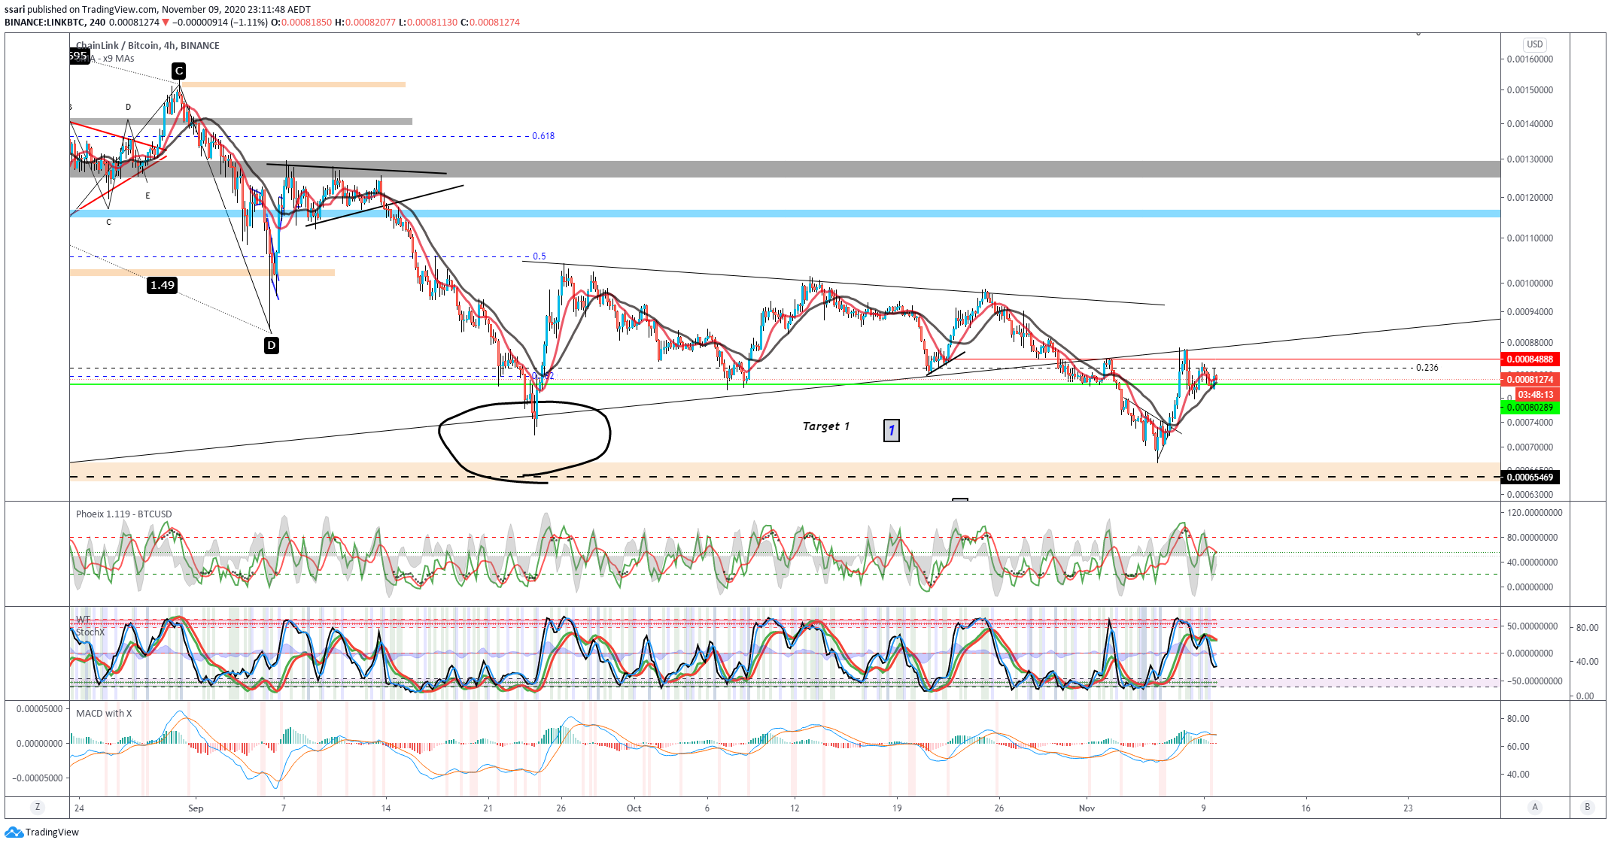Select the Target 1 text annotation

click(x=825, y=426)
